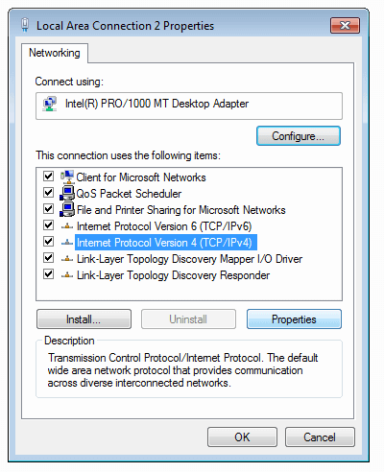Select Link-Layer Topology Discovery Responder text
The image size is (384, 472).
pyautogui.click(x=173, y=275)
